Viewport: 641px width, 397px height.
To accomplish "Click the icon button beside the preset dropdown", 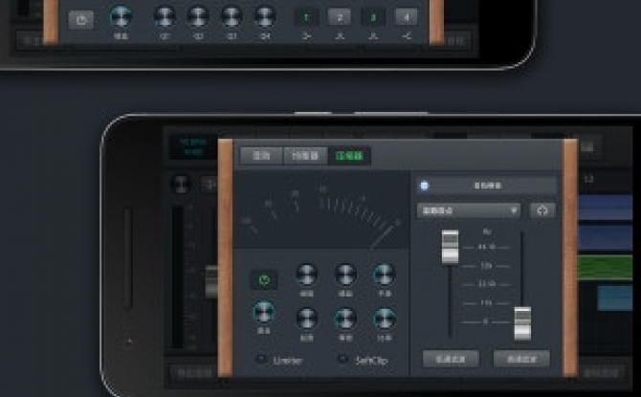I will pyautogui.click(x=542, y=210).
